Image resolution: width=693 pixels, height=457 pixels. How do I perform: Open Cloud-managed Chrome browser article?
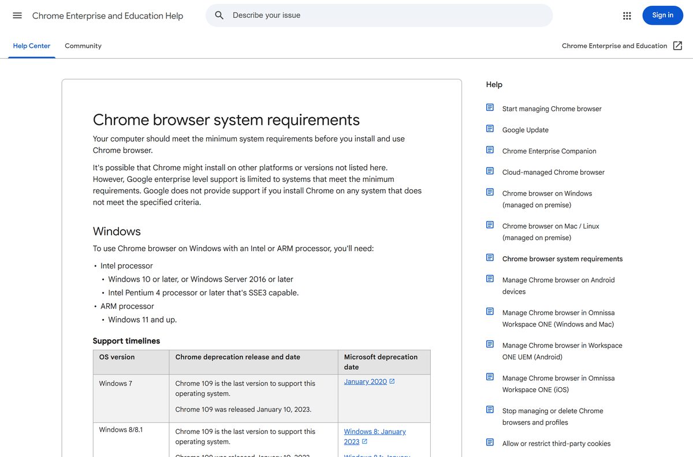[553, 172]
